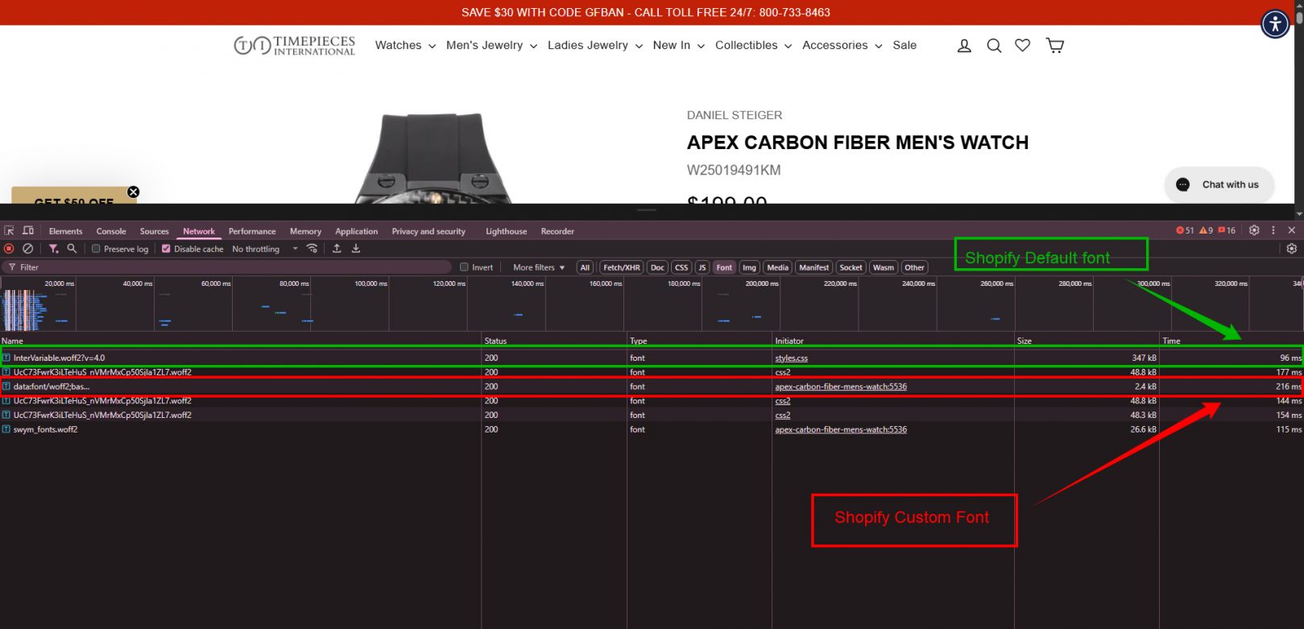The height and width of the screenshot is (629, 1304).
Task: Open DevTools settings gear
Action: click(x=1254, y=230)
